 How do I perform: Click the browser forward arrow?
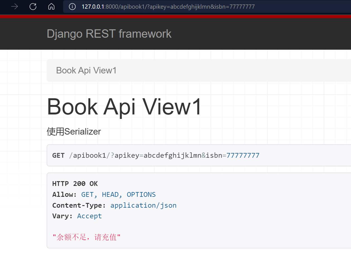click(15, 6)
